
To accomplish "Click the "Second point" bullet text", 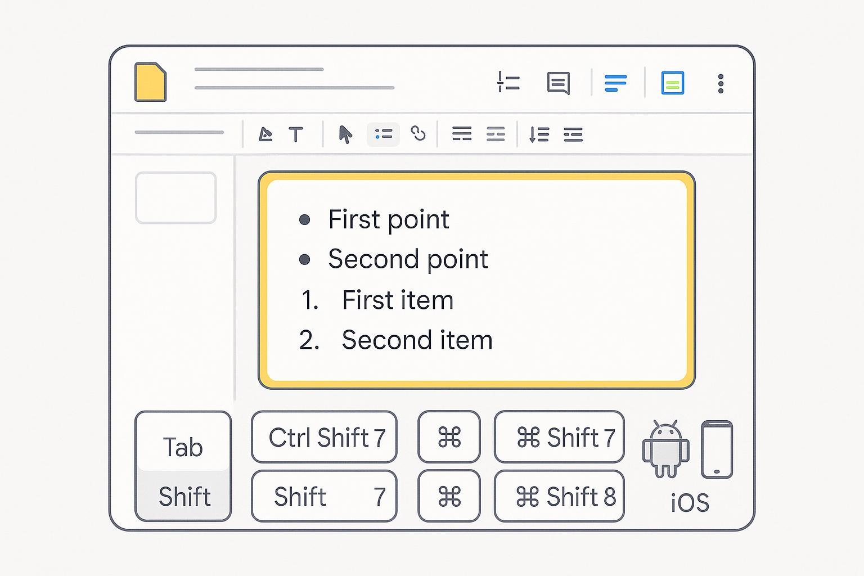I will (x=408, y=259).
